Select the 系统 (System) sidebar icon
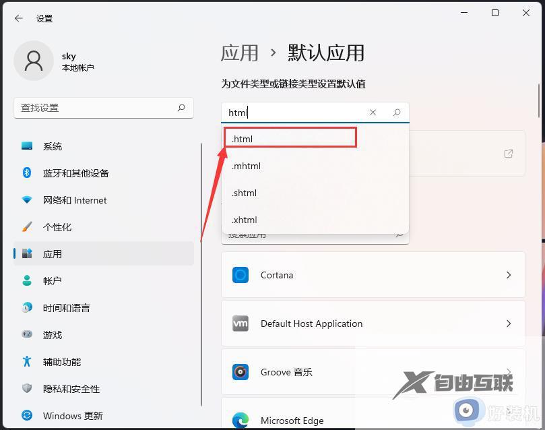 pyautogui.click(x=27, y=146)
